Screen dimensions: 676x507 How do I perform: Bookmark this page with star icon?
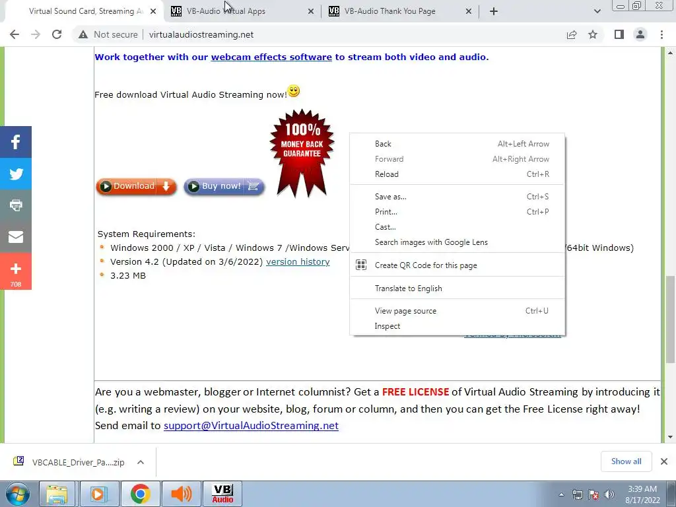click(593, 34)
